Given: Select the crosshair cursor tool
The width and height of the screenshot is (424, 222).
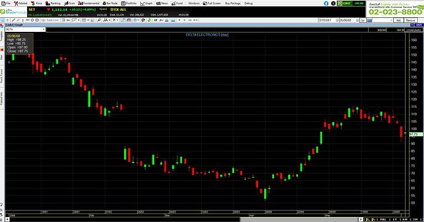Looking at the screenshot, I should pyautogui.click(x=7, y=20).
